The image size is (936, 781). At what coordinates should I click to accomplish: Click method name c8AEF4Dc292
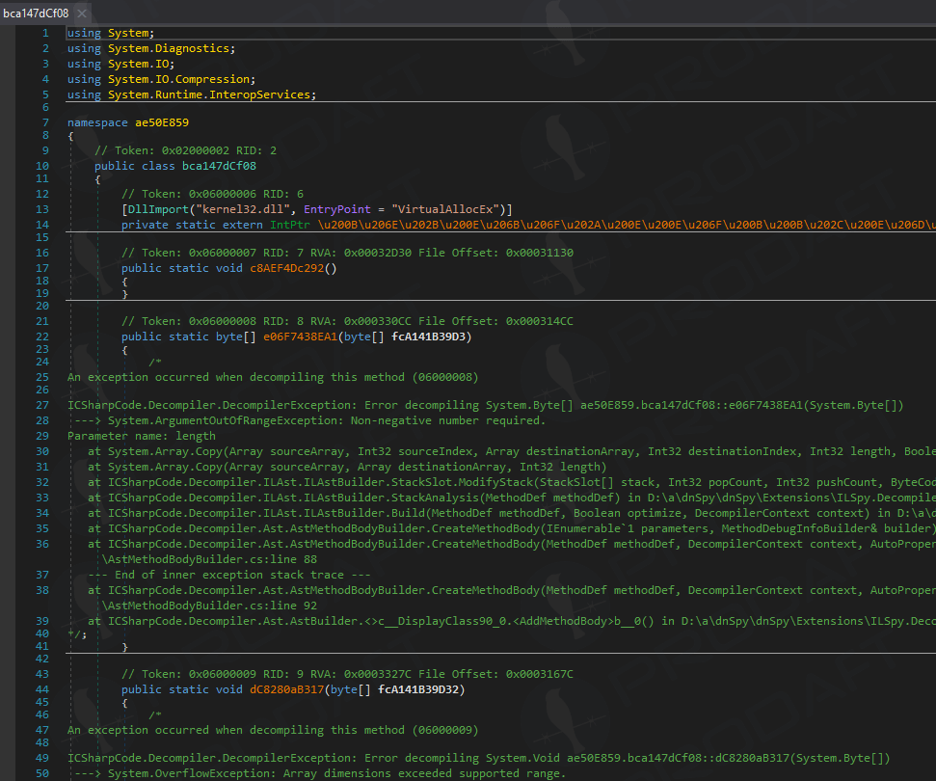click(x=286, y=269)
